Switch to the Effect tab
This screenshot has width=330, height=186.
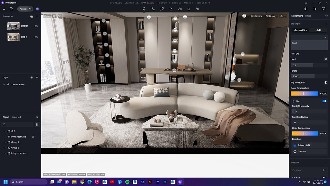click(x=308, y=15)
